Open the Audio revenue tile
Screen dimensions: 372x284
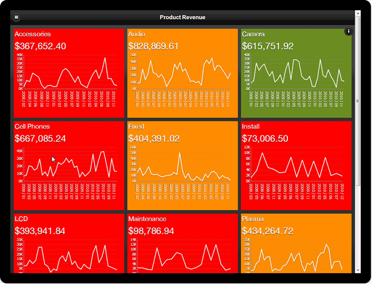(182, 73)
